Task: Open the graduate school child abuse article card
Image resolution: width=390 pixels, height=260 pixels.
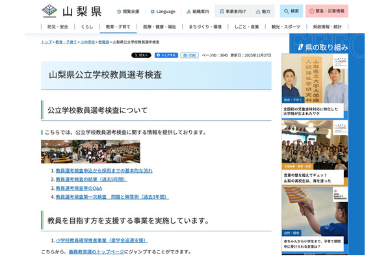Action: (315, 86)
